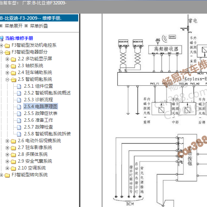The height and width of the screenshot is (207, 207).
Task: Click page icon of 2.5.4 电路原理图
Action: (x=19, y=107)
